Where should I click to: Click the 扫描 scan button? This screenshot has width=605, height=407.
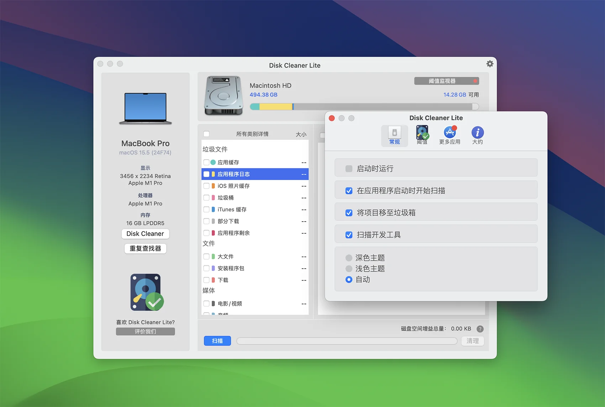[x=217, y=341]
